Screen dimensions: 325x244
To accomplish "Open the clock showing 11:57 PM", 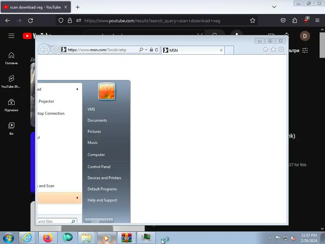I will tap(309, 238).
